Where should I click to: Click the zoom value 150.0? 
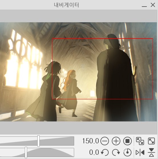pyautogui.click(x=90, y=141)
